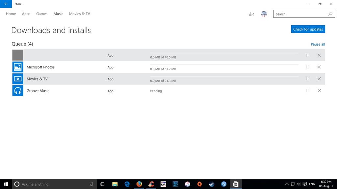The height and width of the screenshot is (189, 337).
Task: Click the ENG language indicator
Action: click(x=312, y=184)
